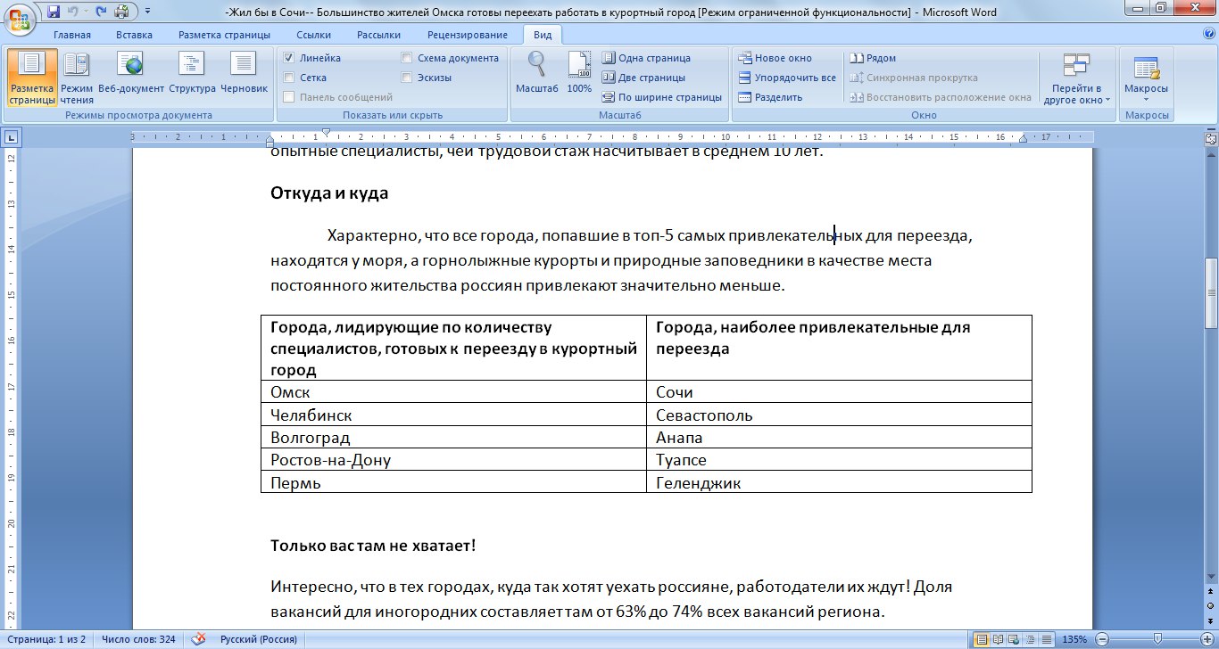Image resolution: width=1219 pixels, height=649 pixels.
Task: Undo the last action in Quick Access toolbar
Action: click(75, 12)
